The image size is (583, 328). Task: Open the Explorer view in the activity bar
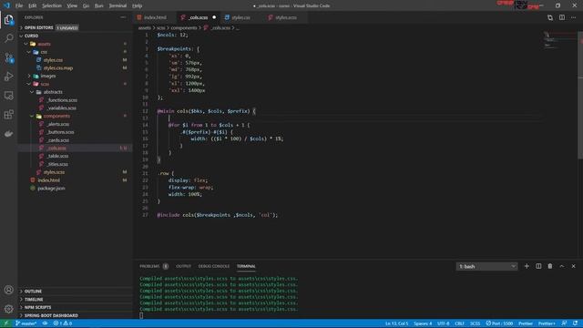coord(8,20)
